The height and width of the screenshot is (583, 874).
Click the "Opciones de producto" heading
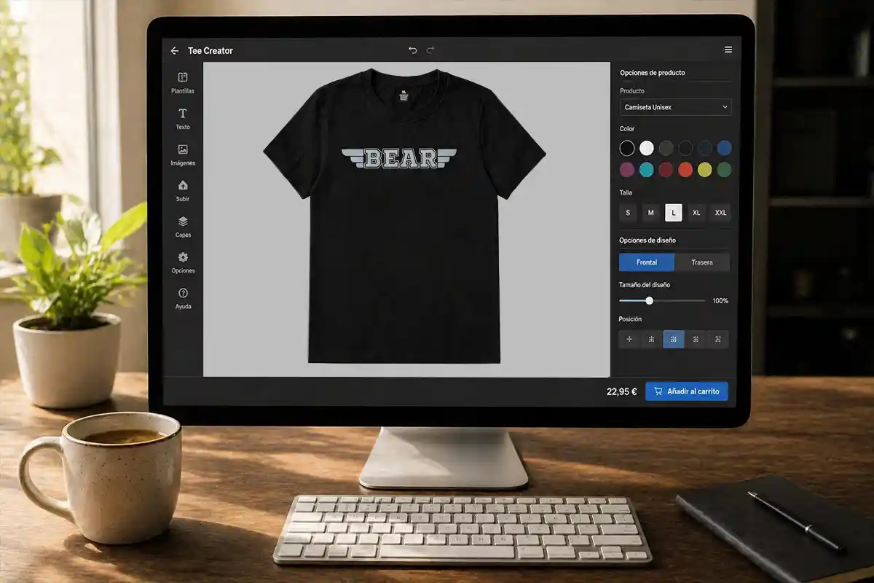652,73
